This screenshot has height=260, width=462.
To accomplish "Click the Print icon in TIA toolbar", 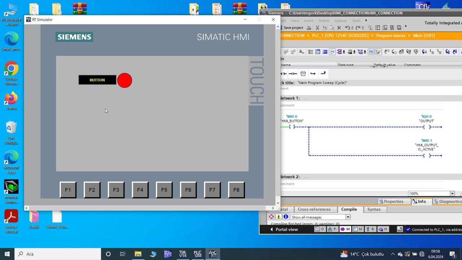I will tap(309, 28).
